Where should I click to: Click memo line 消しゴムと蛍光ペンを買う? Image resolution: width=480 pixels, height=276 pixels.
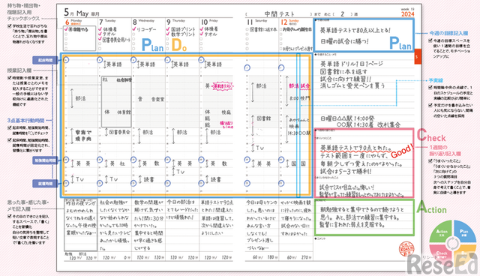tap(352, 85)
